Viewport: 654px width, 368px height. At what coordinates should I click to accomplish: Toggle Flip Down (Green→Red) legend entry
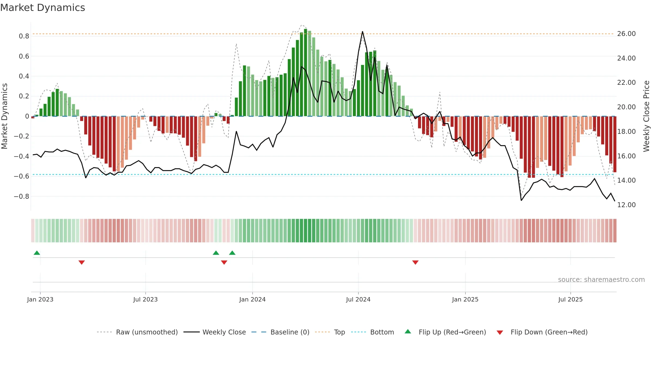(x=542, y=332)
